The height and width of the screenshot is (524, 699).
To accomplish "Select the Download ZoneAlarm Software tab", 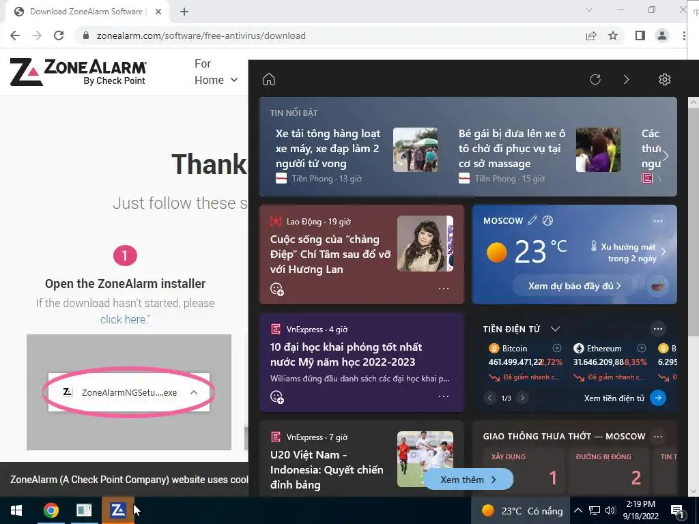I will 87,12.
